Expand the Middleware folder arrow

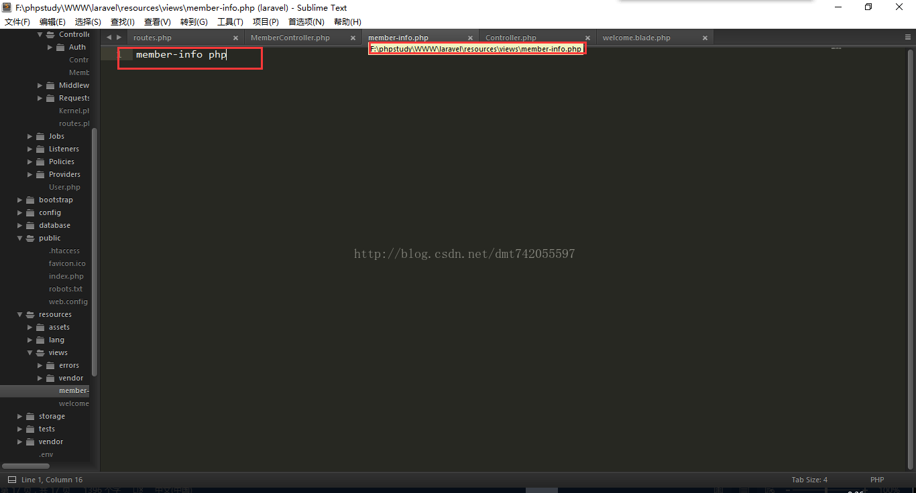click(40, 85)
